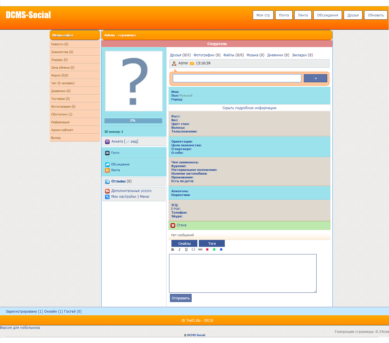Open Обсуждения in top navigation
This screenshot has height=343, width=389.
[328, 15]
